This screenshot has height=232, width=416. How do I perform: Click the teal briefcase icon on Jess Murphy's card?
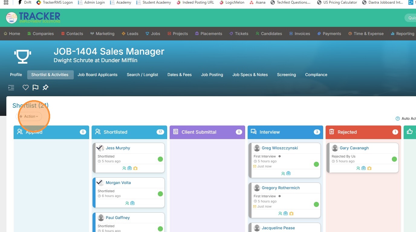130,168
